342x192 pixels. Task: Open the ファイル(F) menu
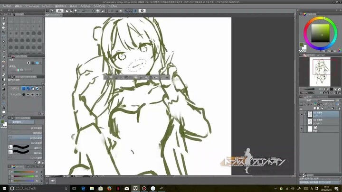point(7,6)
